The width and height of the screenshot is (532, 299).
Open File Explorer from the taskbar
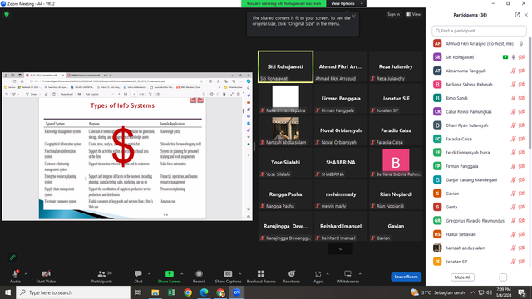pos(155,292)
